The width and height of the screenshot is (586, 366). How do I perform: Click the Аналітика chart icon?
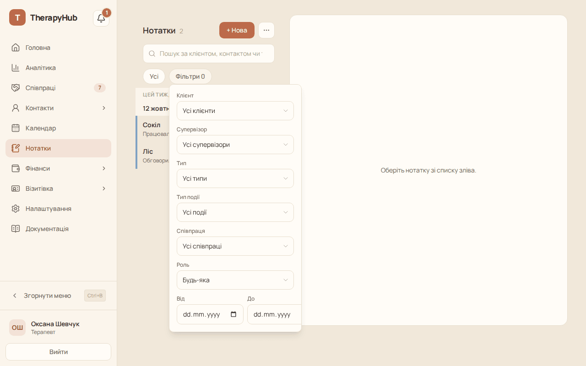pos(16,68)
